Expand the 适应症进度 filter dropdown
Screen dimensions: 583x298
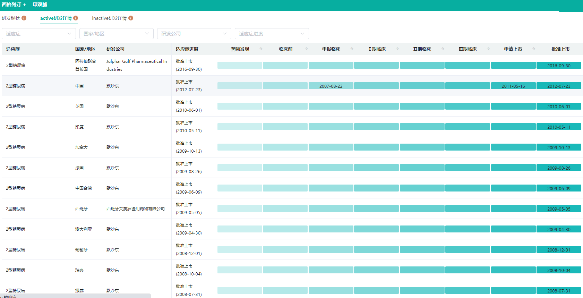pos(272,34)
